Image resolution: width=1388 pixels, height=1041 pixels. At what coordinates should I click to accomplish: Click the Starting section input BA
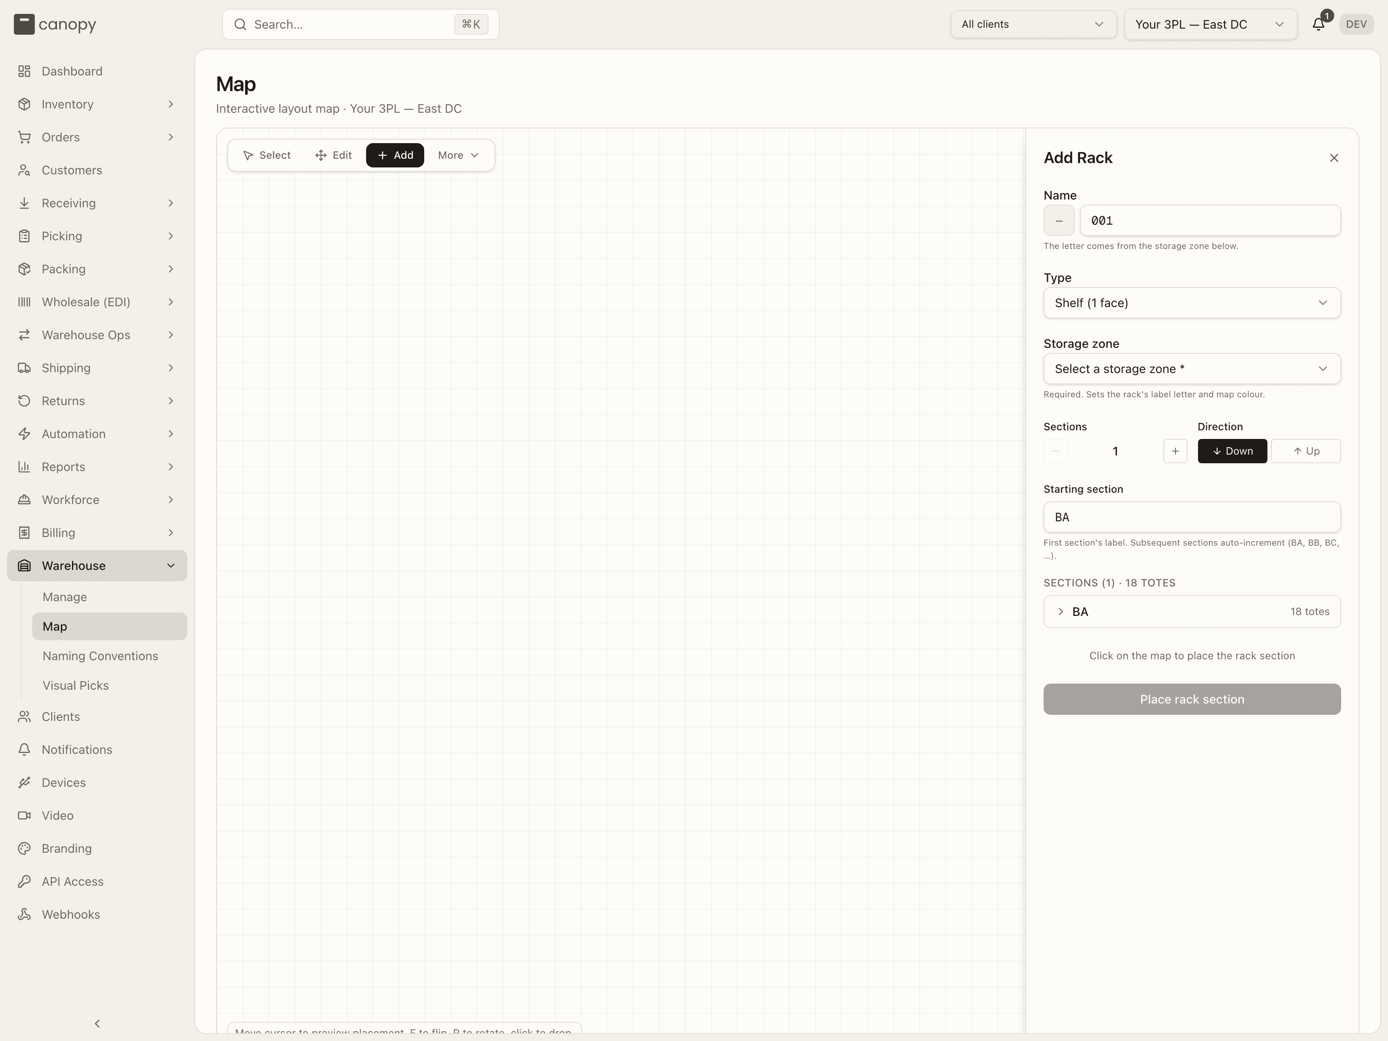1192,517
